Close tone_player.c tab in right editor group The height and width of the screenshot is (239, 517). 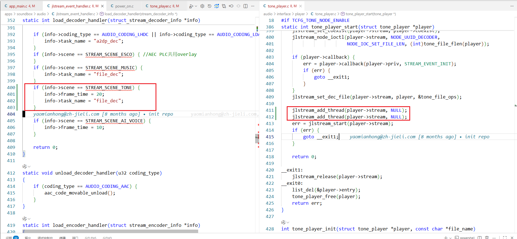[301, 6]
